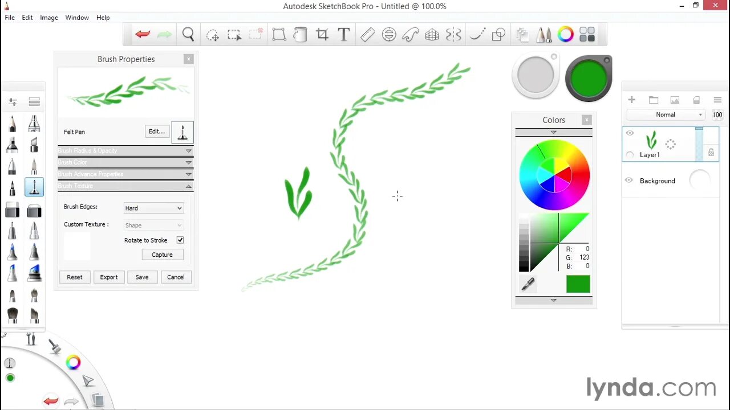Enable the Ruler tool
The height and width of the screenshot is (410, 730).
pyautogui.click(x=367, y=35)
